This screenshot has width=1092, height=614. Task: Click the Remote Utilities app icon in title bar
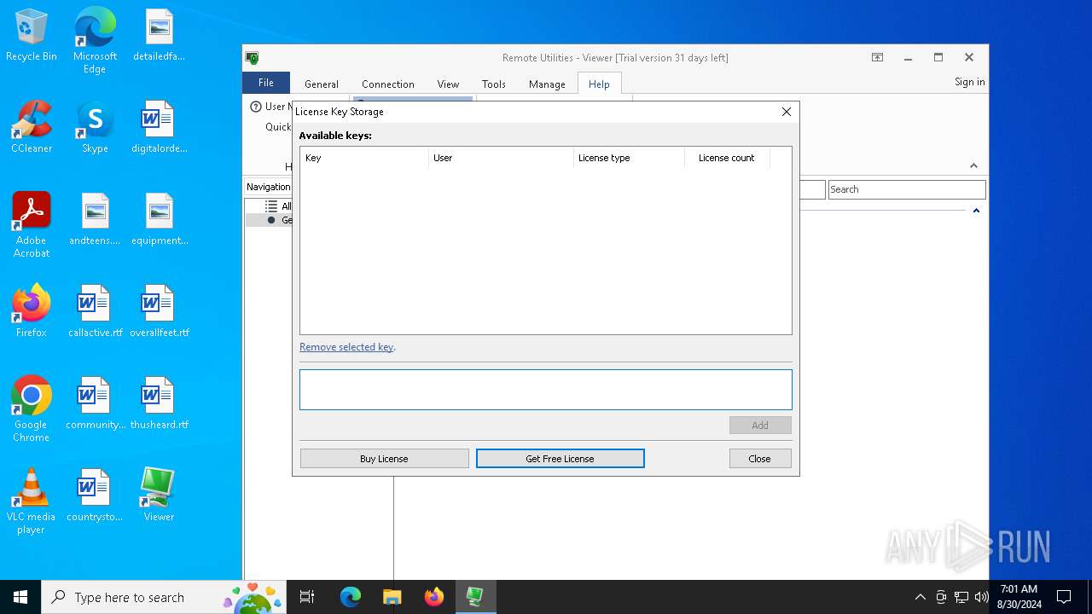tap(253, 58)
